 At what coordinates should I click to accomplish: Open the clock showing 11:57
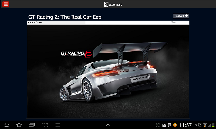[185, 125]
